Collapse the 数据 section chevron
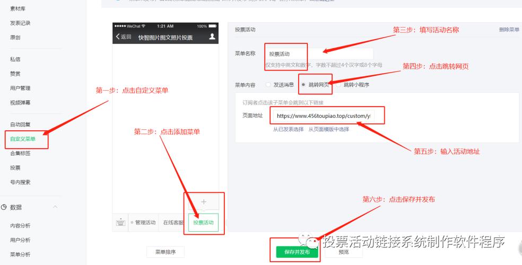This screenshot has height=265, width=522. [55, 207]
